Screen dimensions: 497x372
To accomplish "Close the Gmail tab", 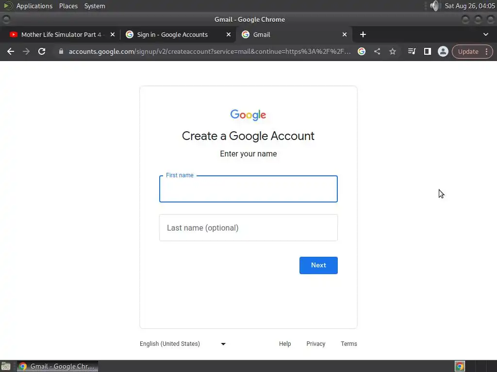I will pos(345,34).
